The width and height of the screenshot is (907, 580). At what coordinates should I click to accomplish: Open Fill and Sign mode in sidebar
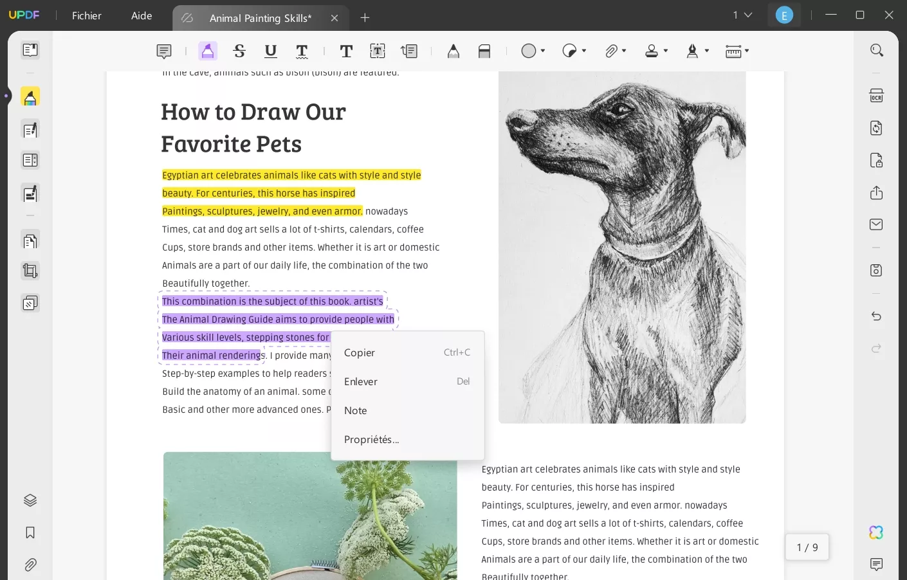30,193
